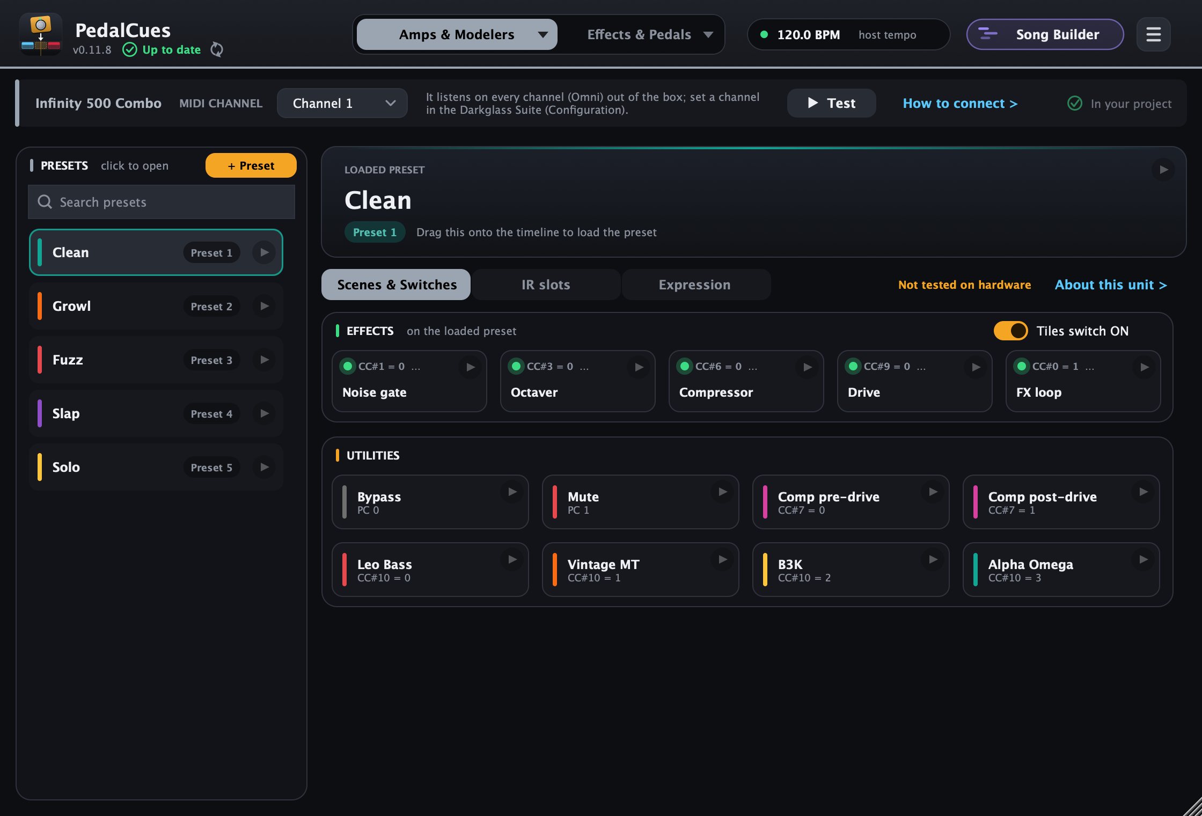The width and height of the screenshot is (1202, 816).
Task: Trigger the FX loop tile play icon
Action: pyautogui.click(x=1144, y=367)
